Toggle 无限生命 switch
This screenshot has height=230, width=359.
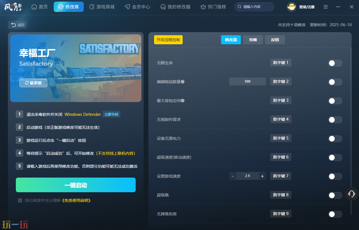(335, 63)
